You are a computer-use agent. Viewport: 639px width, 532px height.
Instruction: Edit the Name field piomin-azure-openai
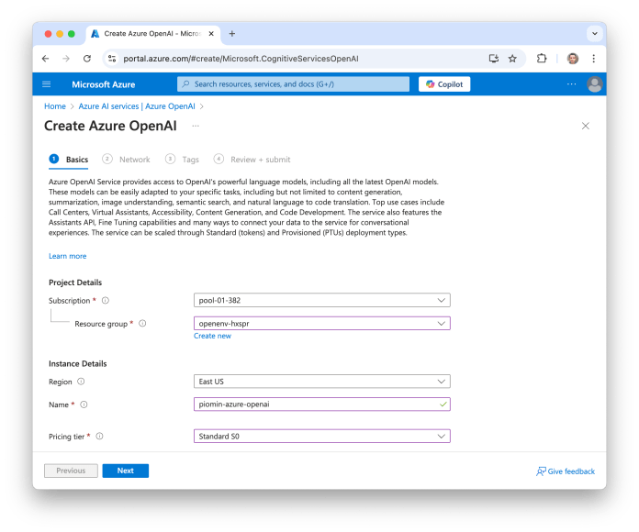click(x=322, y=405)
